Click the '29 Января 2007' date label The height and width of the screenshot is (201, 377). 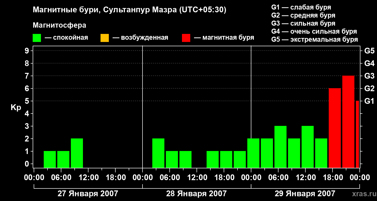(x=305, y=193)
